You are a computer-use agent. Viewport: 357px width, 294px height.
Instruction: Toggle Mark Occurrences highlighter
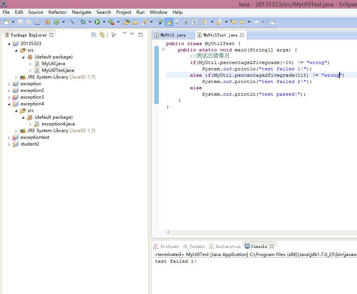coord(169,22)
